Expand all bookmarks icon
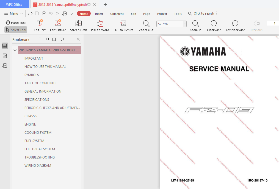 click(x=40, y=39)
